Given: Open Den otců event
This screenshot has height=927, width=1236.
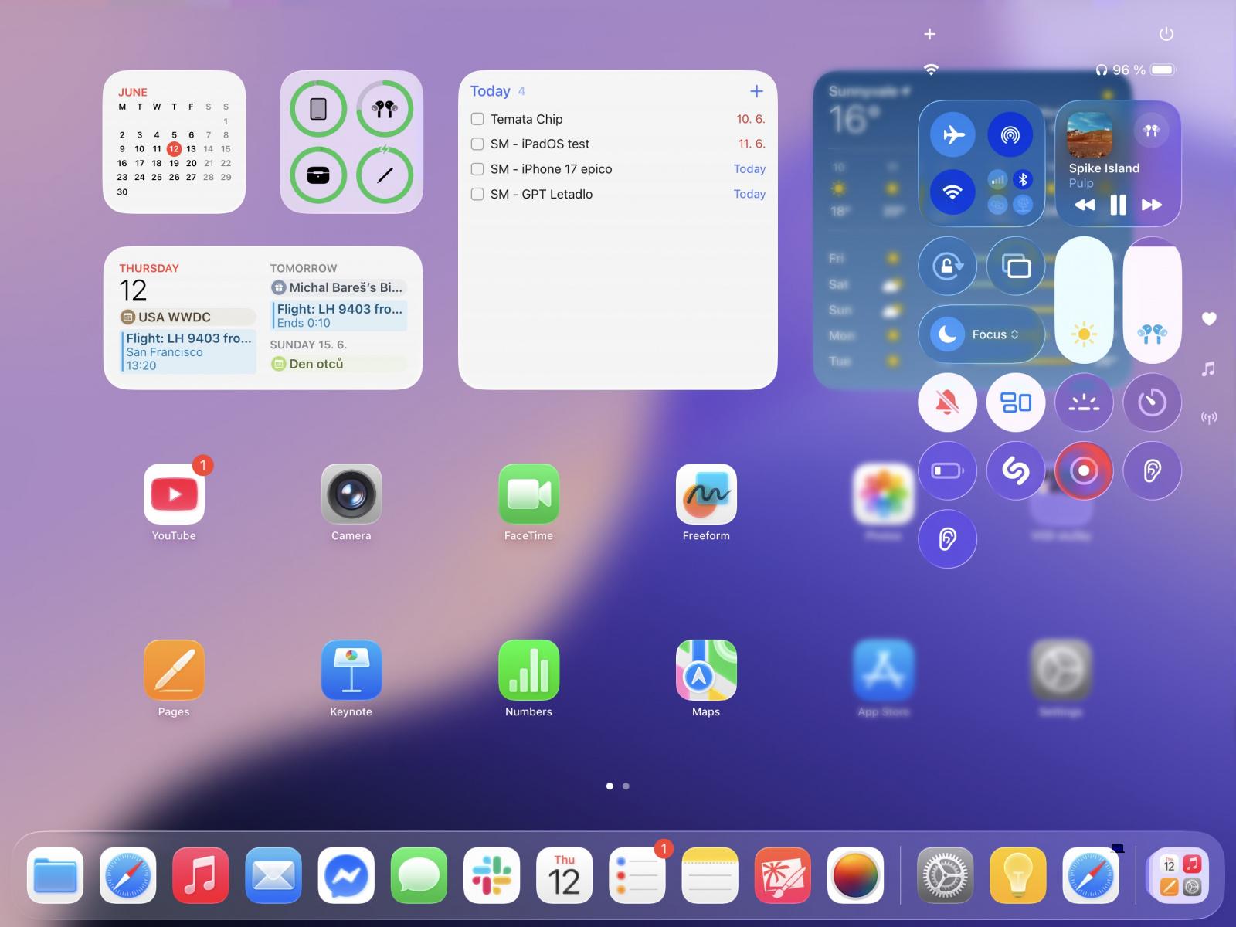Looking at the screenshot, I should click(x=338, y=364).
